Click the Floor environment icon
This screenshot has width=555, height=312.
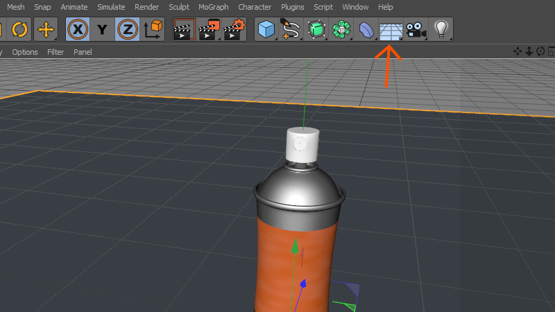[x=391, y=29]
